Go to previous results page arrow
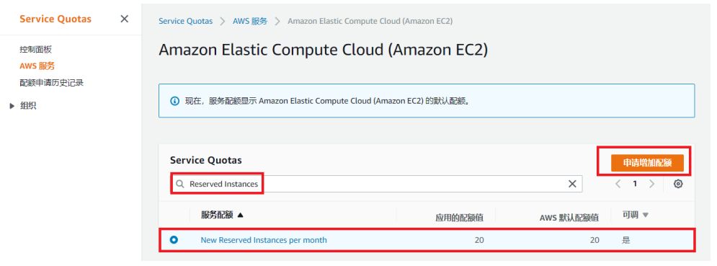Image resolution: width=717 pixels, height=266 pixels. (x=618, y=184)
